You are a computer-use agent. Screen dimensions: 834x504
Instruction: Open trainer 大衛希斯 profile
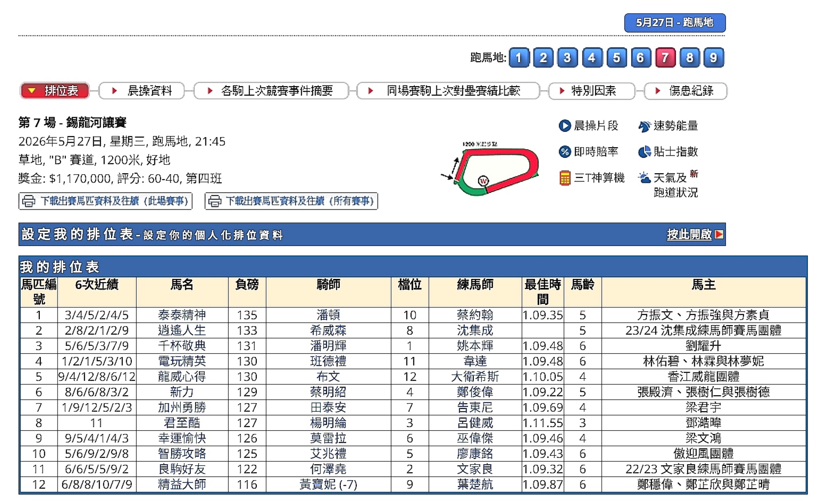pos(475,377)
